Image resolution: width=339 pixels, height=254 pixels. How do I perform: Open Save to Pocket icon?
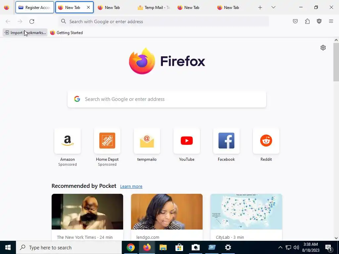coord(295,21)
